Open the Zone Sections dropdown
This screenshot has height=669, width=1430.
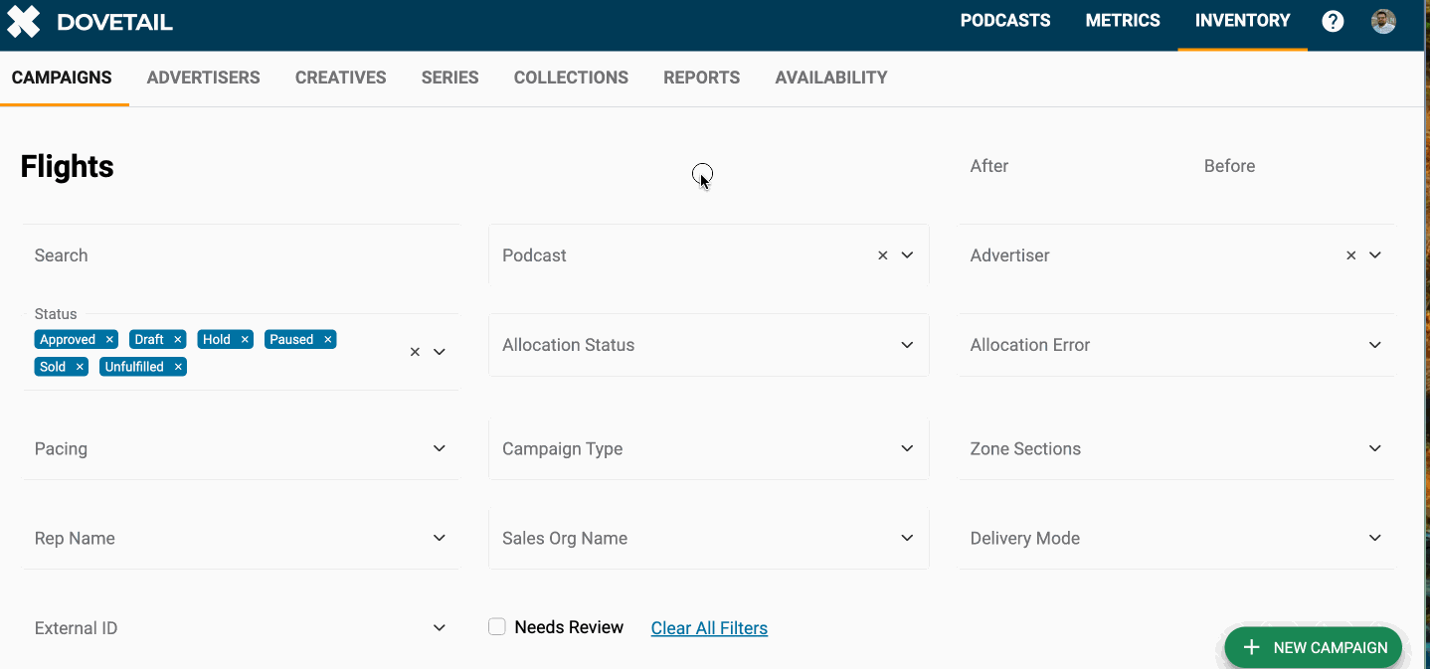(x=1176, y=449)
